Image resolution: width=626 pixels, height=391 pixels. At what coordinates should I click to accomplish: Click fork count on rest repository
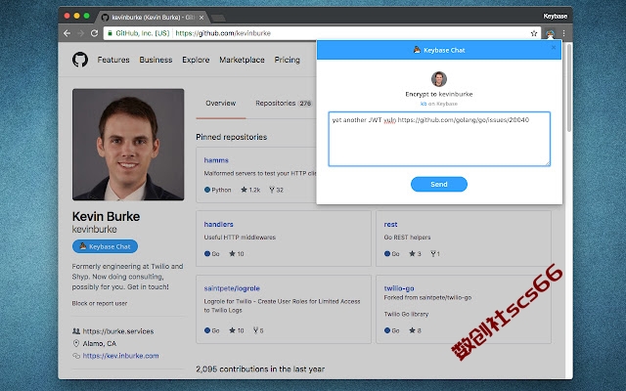(x=434, y=254)
